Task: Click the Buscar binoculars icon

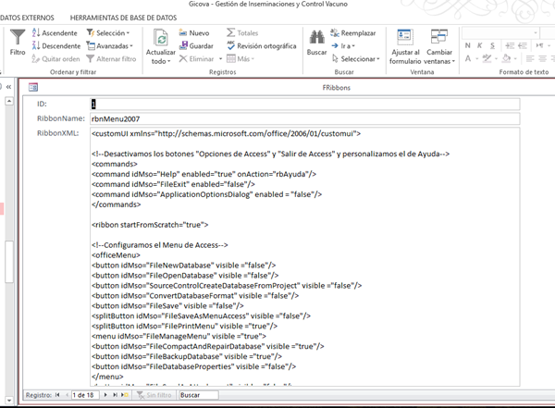Action: coord(316,38)
